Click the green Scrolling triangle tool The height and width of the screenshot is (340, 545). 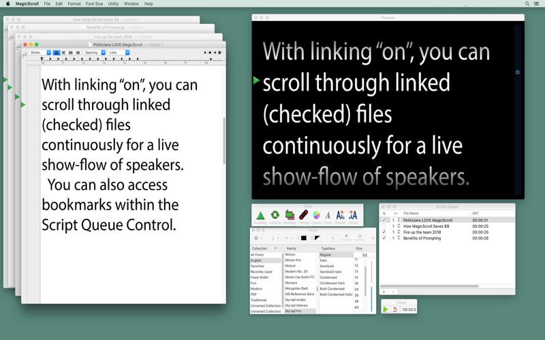(x=260, y=216)
